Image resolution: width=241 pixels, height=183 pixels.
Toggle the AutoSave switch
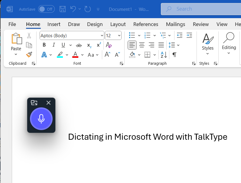coord(46,9)
